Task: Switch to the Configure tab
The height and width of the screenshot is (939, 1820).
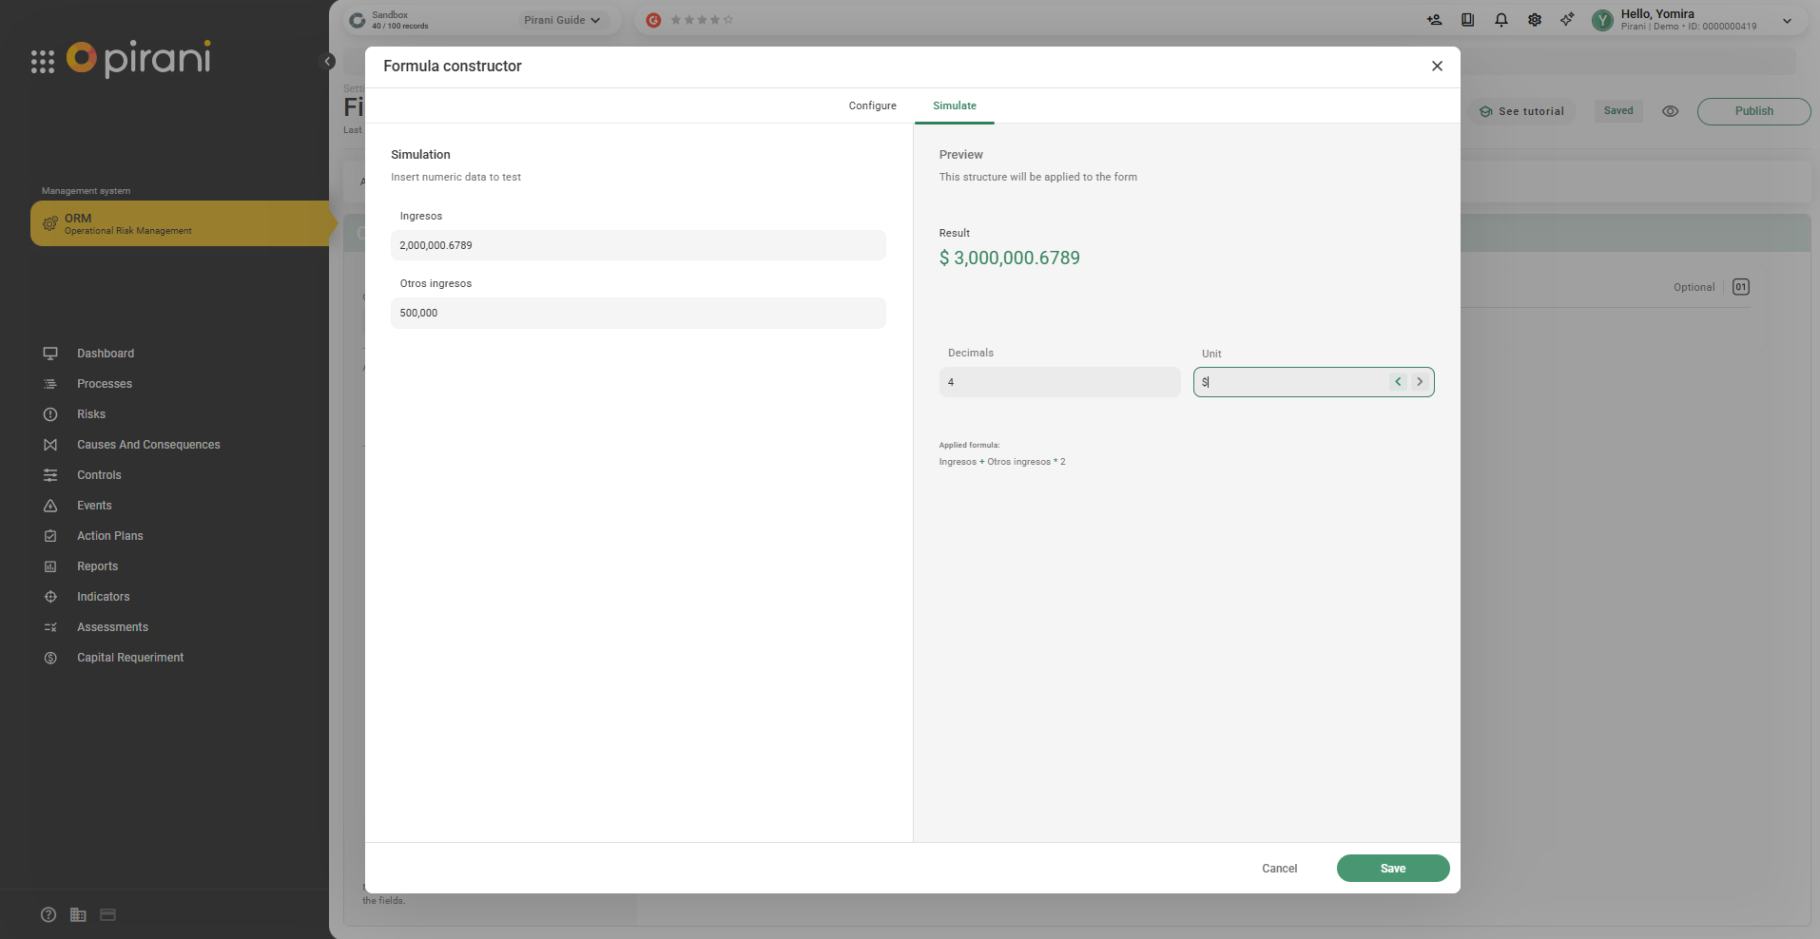Action: click(x=872, y=105)
